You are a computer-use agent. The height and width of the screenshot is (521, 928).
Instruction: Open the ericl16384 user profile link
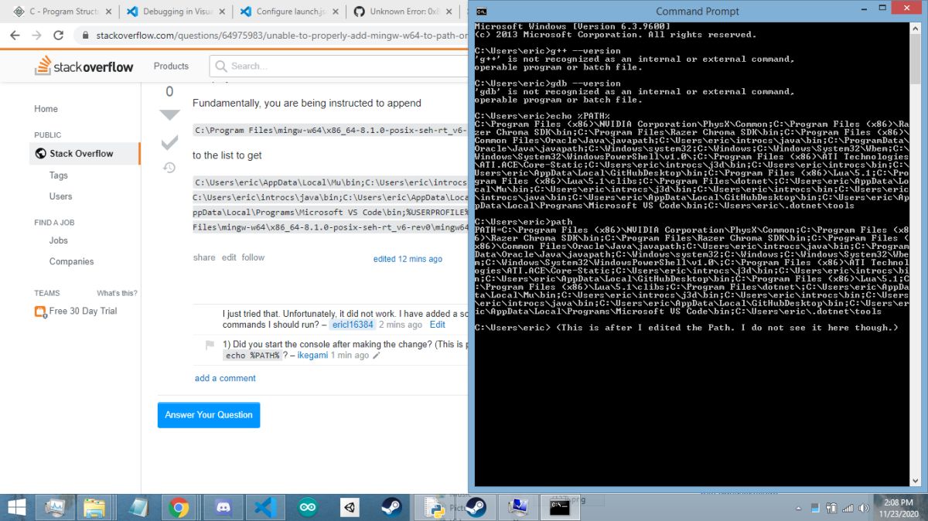click(x=353, y=325)
